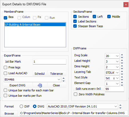129x117 pixels.
Task: Enable Unique bar marks per Run
Action: pyautogui.click(x=5, y=96)
